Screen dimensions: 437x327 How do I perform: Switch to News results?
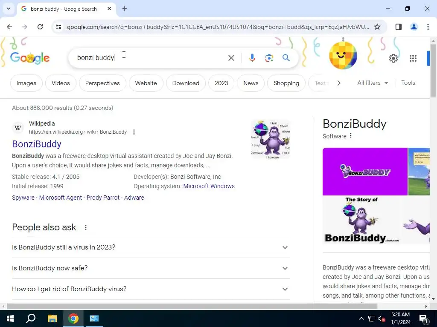[251, 83]
